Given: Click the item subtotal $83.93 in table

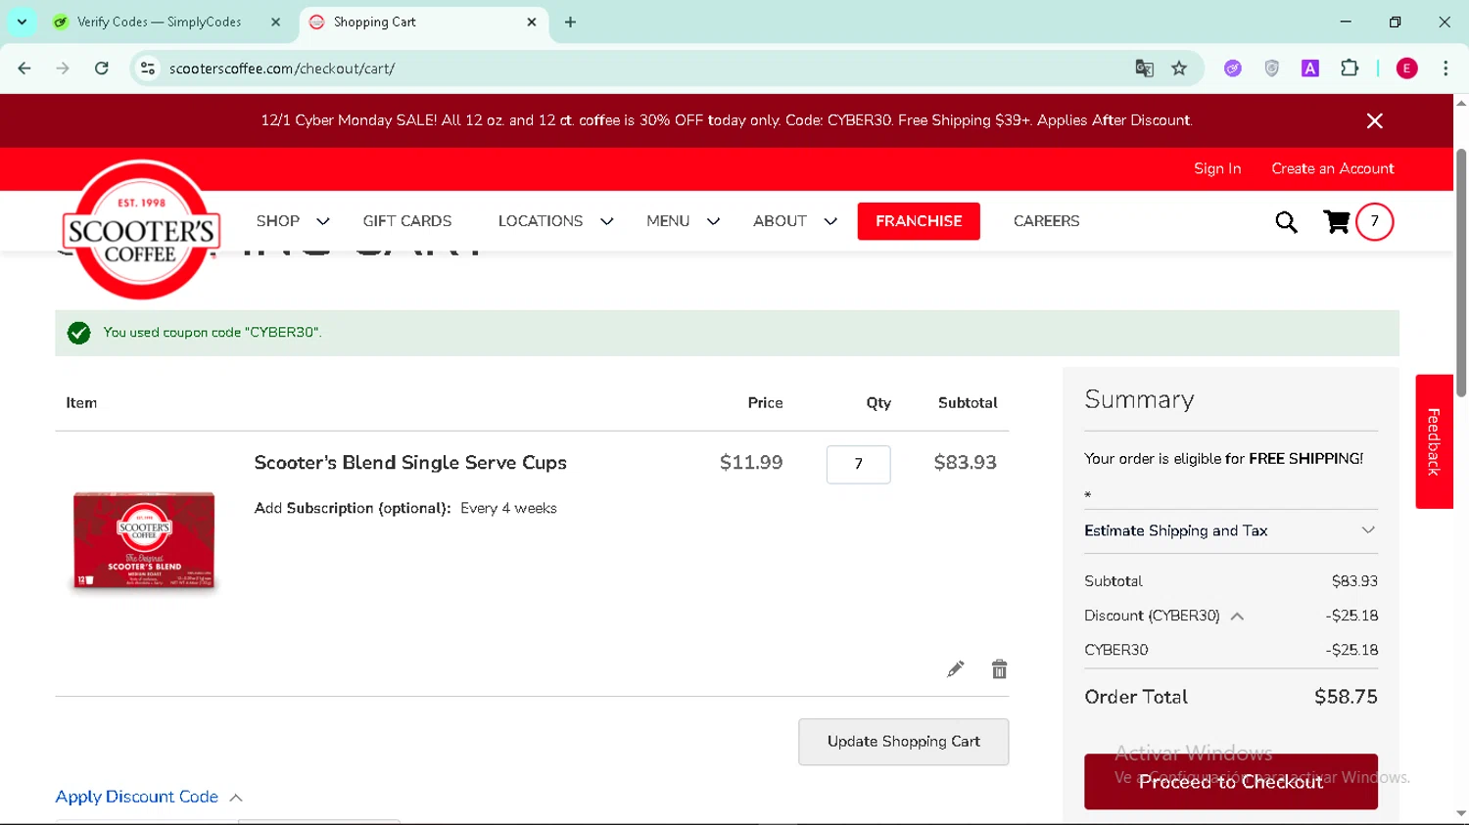Looking at the screenshot, I should click(965, 463).
